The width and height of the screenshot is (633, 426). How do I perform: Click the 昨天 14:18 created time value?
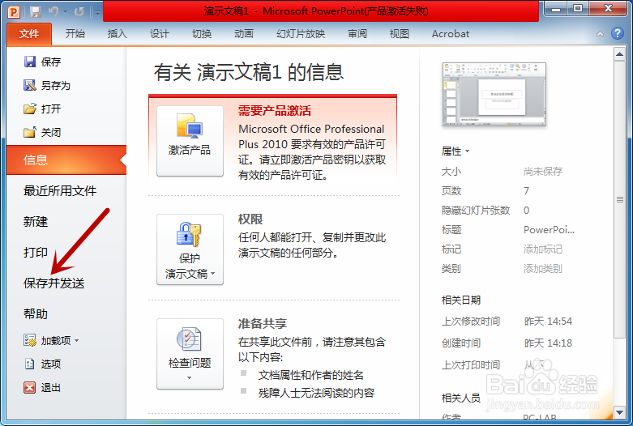point(548,343)
